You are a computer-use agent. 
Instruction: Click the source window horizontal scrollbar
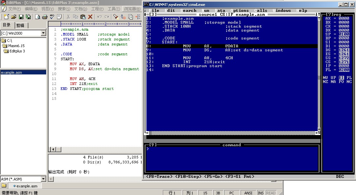click(x=233, y=133)
